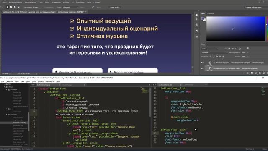268x151 pixels.
Task: Click the link layers icon
Action: 244,73
